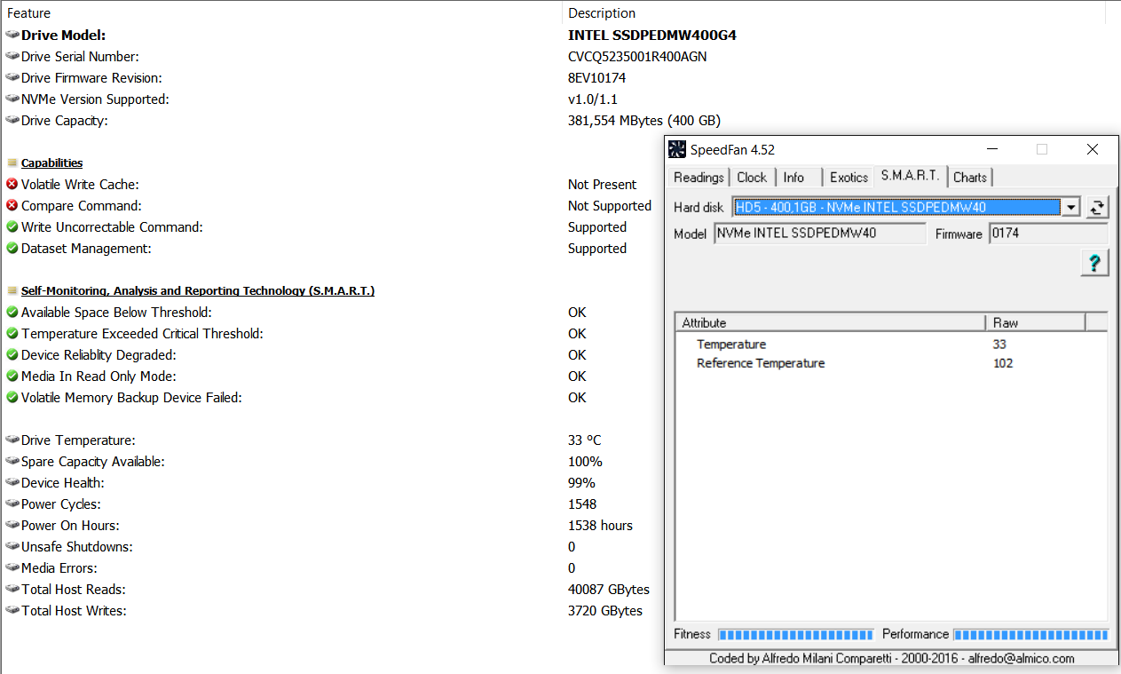Image resolution: width=1121 pixels, height=674 pixels.
Task: Select the Temperature attribute row
Action: 891,345
